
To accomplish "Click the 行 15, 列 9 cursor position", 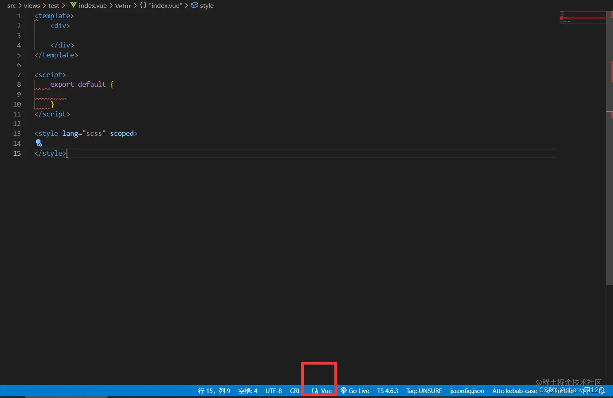I will (x=214, y=391).
